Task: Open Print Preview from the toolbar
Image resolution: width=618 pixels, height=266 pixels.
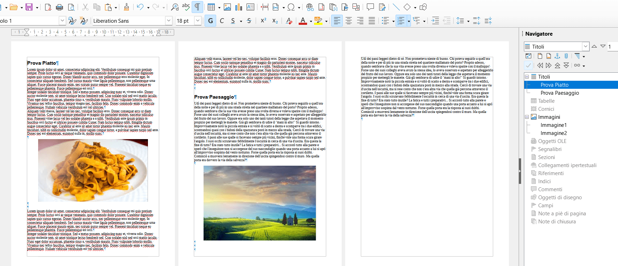Action: [71, 7]
